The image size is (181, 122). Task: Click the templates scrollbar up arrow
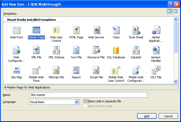point(176,19)
